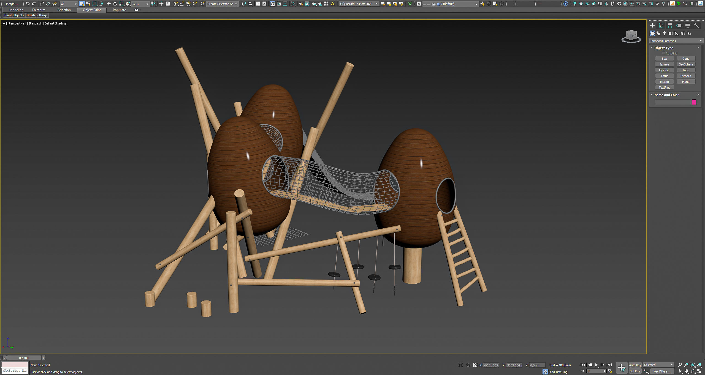Viewport: 705px width, 375px height.
Task: Switch to the Modify command panel
Action: (661, 25)
